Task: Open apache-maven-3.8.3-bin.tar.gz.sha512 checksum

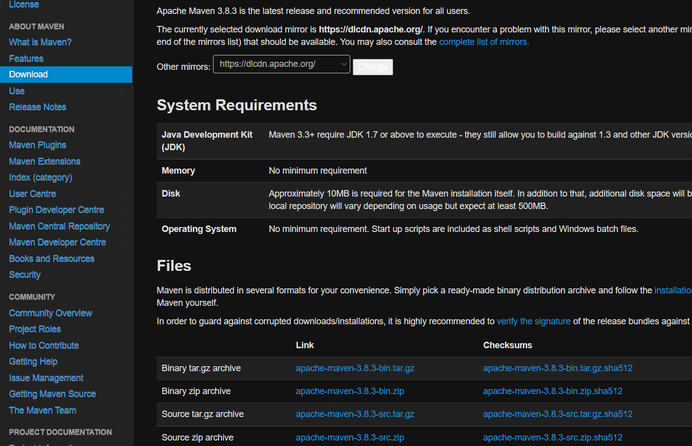Action: [558, 368]
